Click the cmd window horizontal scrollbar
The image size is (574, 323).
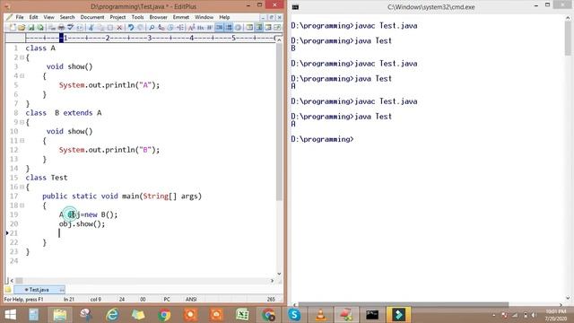[403, 305]
